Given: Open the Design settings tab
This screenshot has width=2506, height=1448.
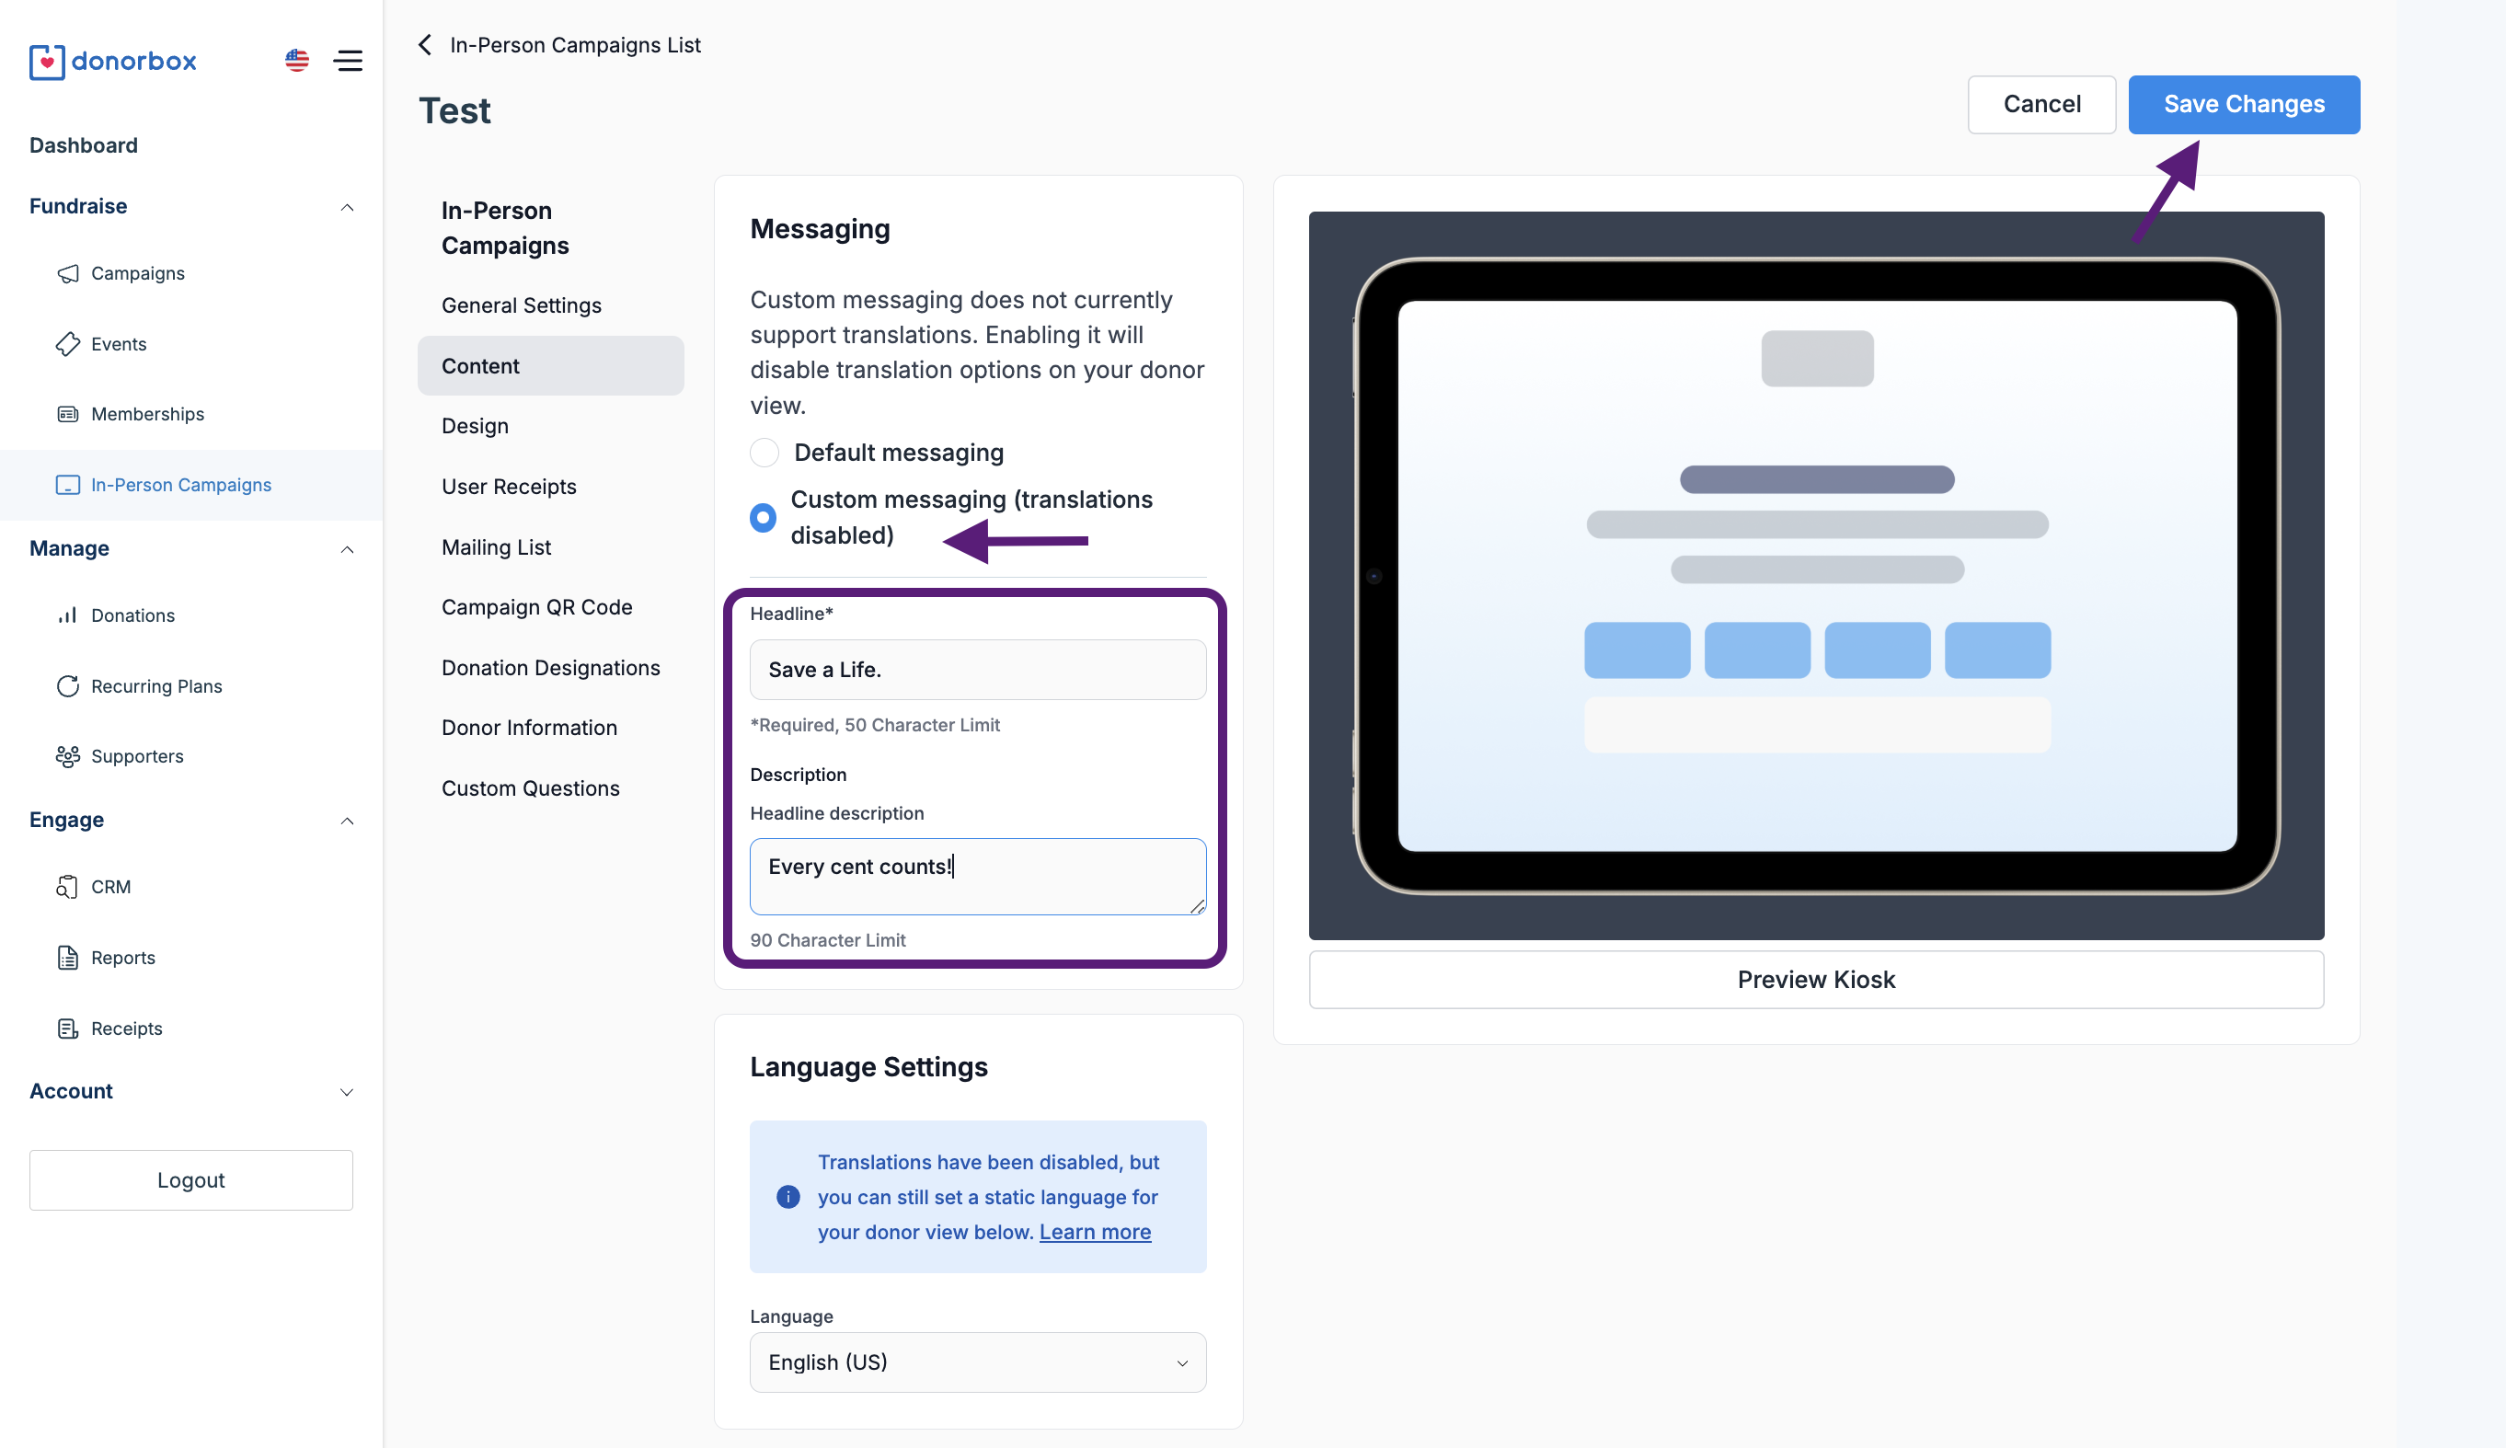Looking at the screenshot, I should click(476, 426).
